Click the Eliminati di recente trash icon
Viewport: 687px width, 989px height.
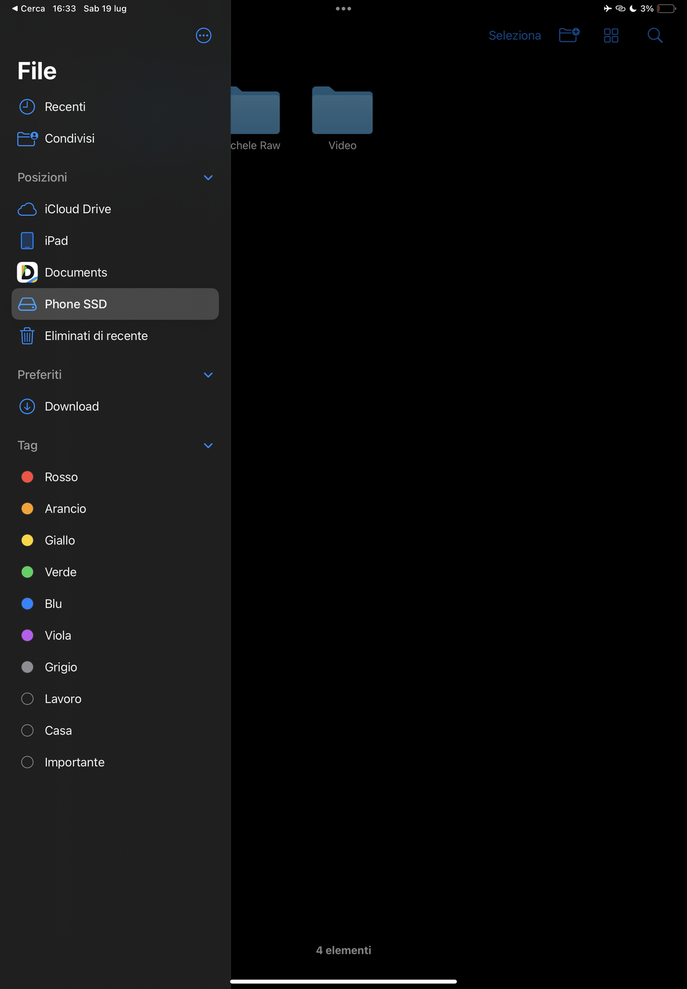[27, 336]
